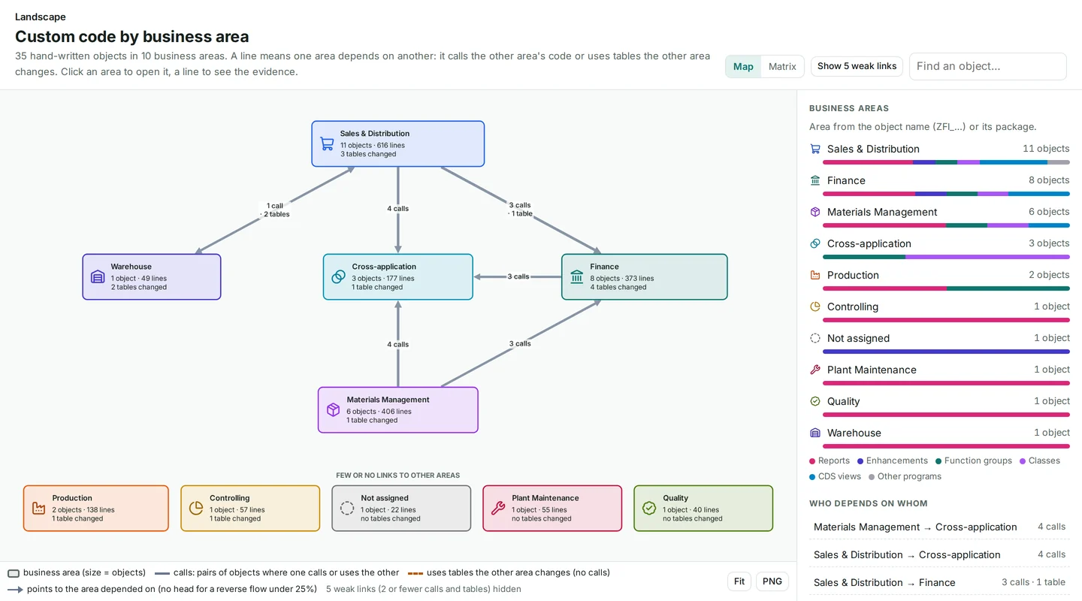
Task: Click the factory icon in Production card
Action: 39,508
